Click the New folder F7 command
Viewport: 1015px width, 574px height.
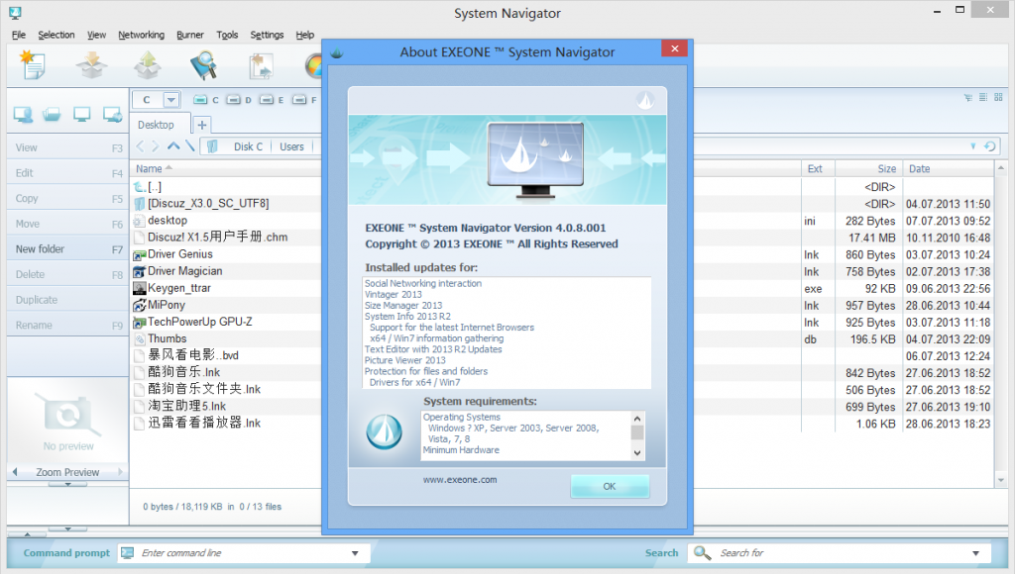click(68, 248)
